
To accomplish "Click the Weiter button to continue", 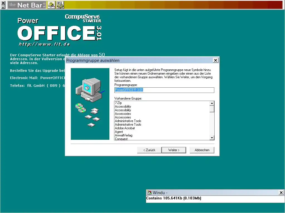I will 174,150.
